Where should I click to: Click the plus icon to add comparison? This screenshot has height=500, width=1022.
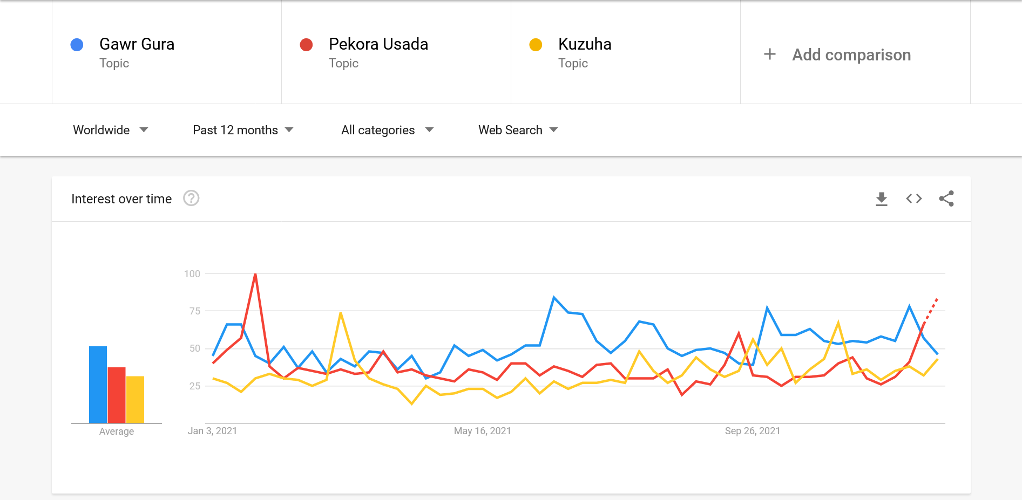770,54
